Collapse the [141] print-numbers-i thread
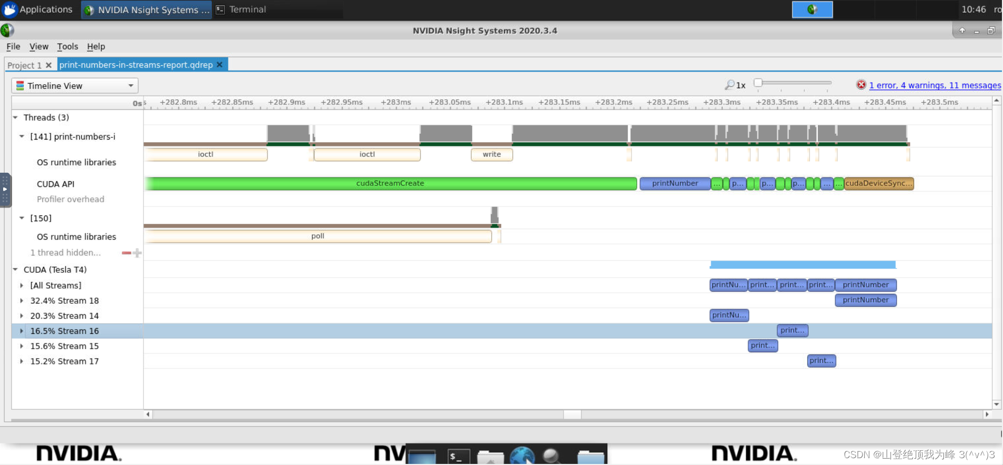The width and height of the screenshot is (1003, 465). pos(22,136)
